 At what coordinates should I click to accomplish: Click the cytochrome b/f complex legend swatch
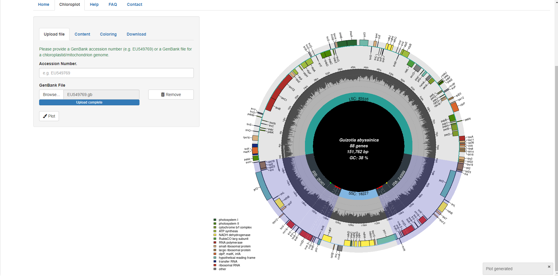(215, 227)
